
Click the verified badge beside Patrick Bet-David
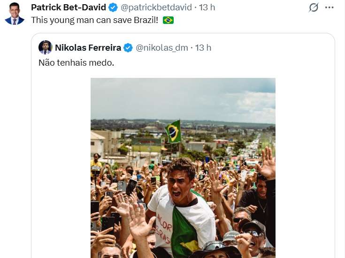coord(113,8)
